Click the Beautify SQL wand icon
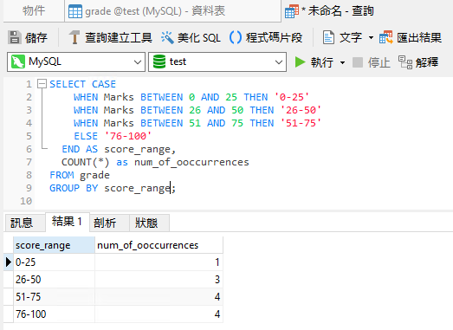The width and height of the screenshot is (453, 330). (167, 37)
